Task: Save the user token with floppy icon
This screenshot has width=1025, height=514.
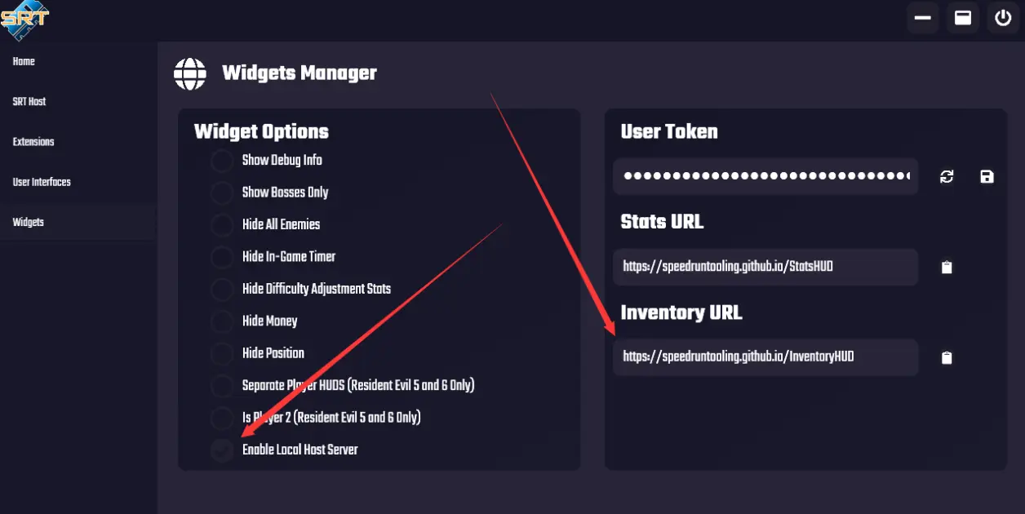Action: point(987,177)
